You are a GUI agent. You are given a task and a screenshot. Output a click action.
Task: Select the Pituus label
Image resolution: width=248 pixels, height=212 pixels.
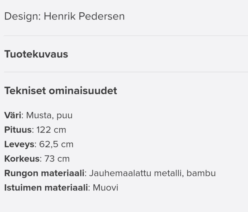18,130
